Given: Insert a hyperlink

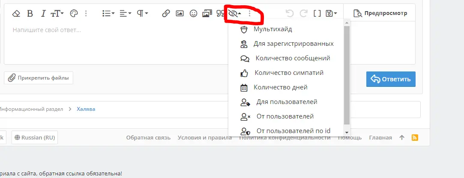Looking at the screenshot, I should [x=166, y=13].
